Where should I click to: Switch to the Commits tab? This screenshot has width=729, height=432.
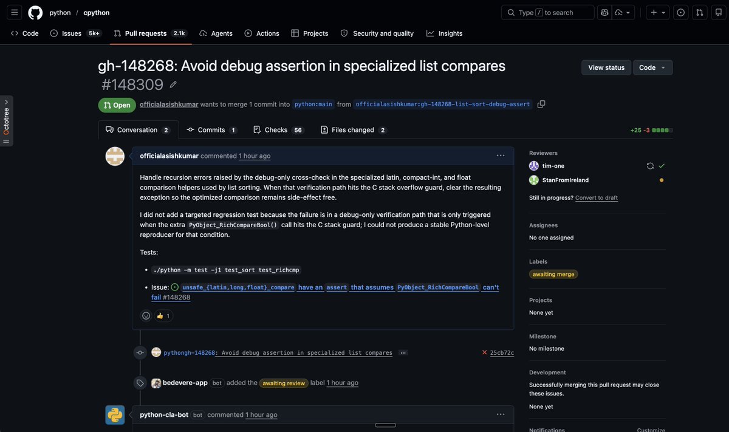pyautogui.click(x=211, y=129)
